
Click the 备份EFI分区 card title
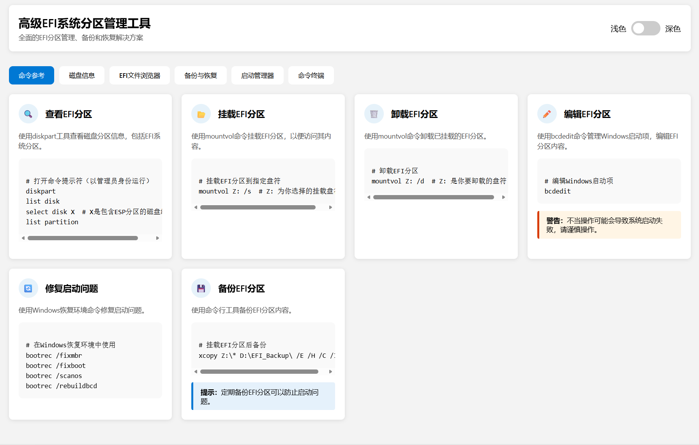click(x=242, y=288)
